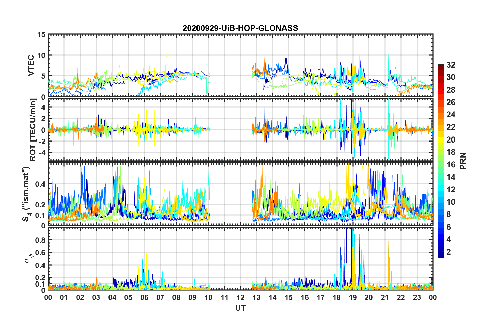Viewport: 481px width, 322px height.
Task: Click sigma phi axis tick label 0.6
Action: 40,253
